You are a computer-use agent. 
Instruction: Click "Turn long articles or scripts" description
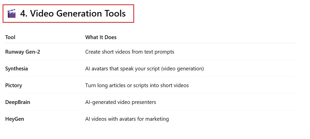[x=117, y=85]
